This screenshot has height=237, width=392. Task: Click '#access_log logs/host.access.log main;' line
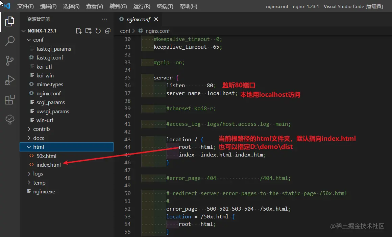228,124
